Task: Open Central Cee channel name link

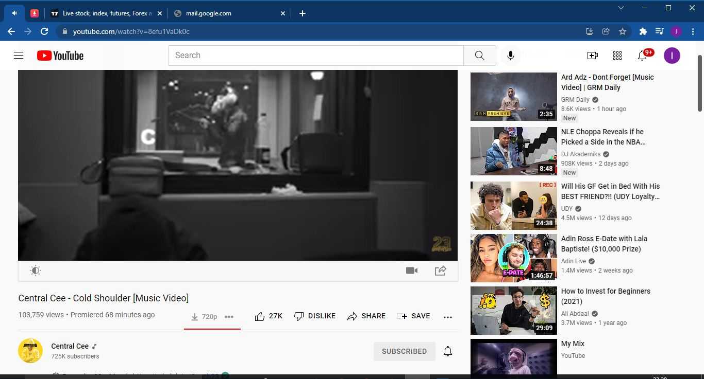Action: pyautogui.click(x=70, y=346)
